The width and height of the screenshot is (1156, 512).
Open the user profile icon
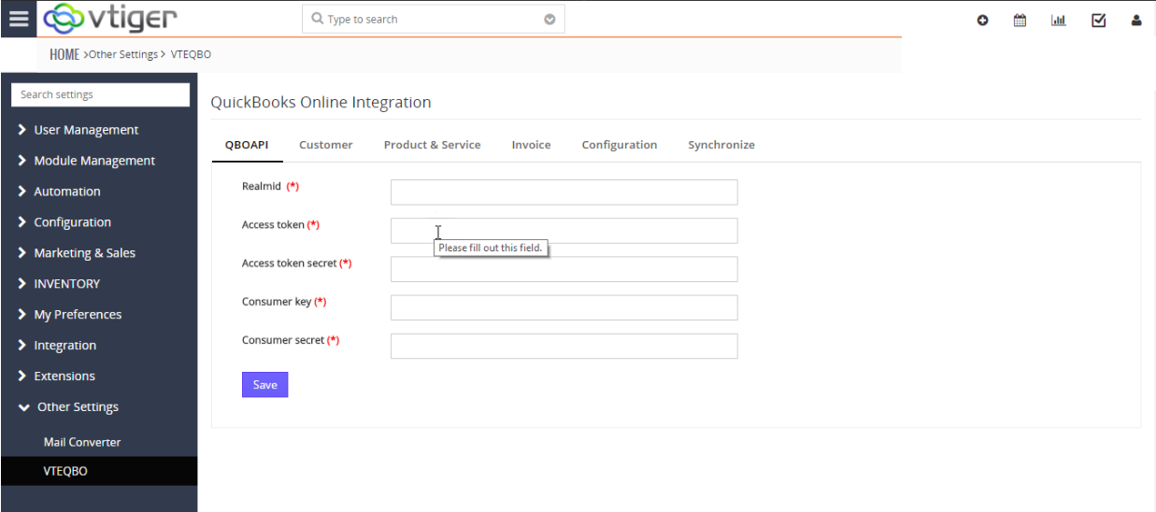[x=1136, y=20]
